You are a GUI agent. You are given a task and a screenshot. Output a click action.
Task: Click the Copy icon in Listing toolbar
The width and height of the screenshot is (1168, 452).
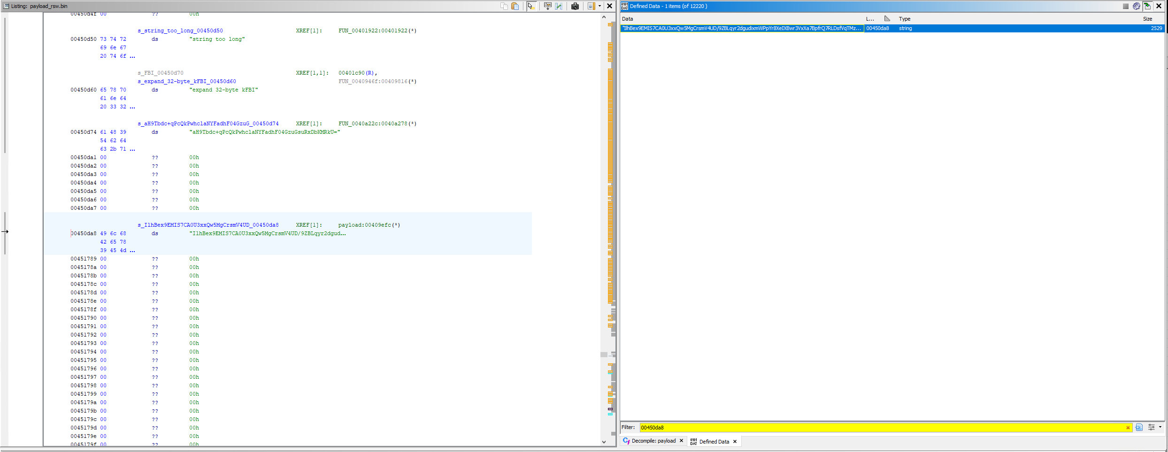coord(504,6)
